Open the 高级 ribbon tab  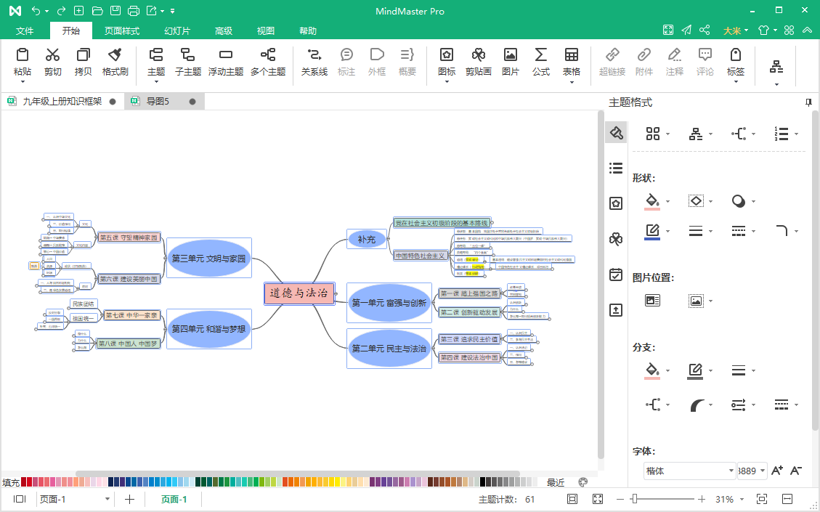click(x=223, y=31)
